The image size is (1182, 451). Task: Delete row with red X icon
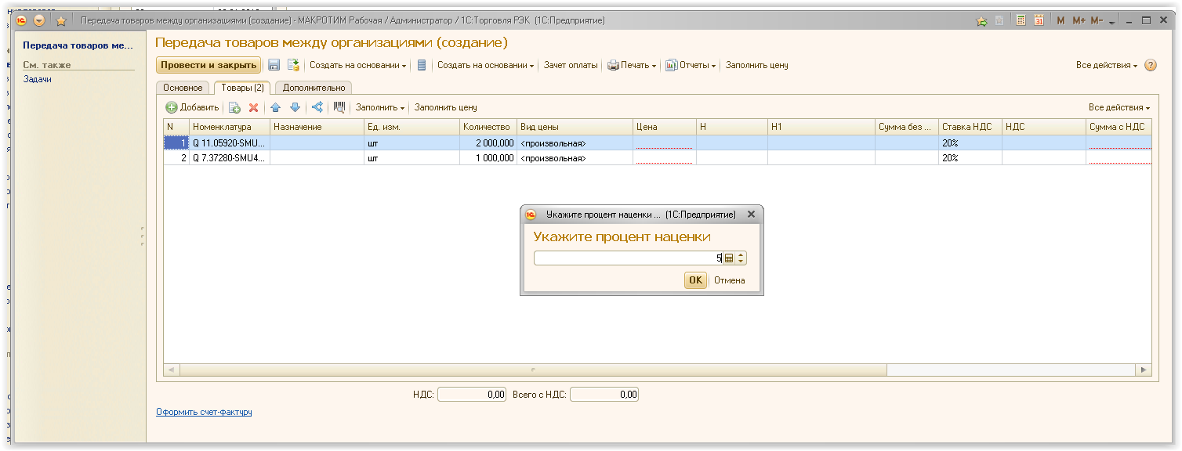tap(253, 108)
